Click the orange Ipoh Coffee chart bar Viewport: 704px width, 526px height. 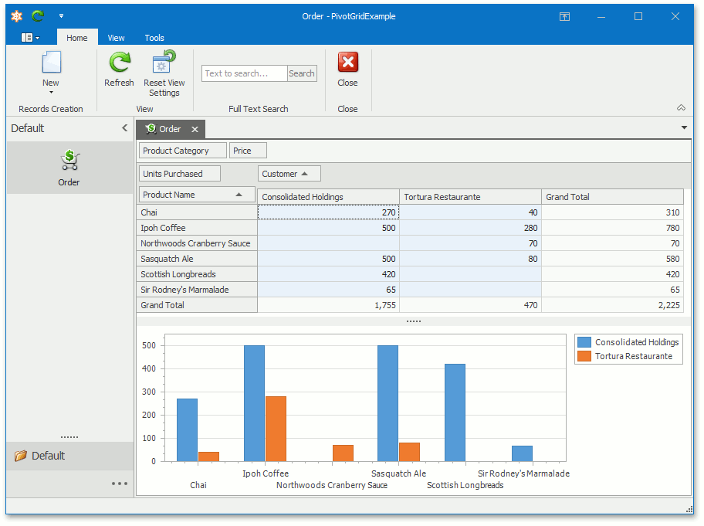(x=276, y=429)
